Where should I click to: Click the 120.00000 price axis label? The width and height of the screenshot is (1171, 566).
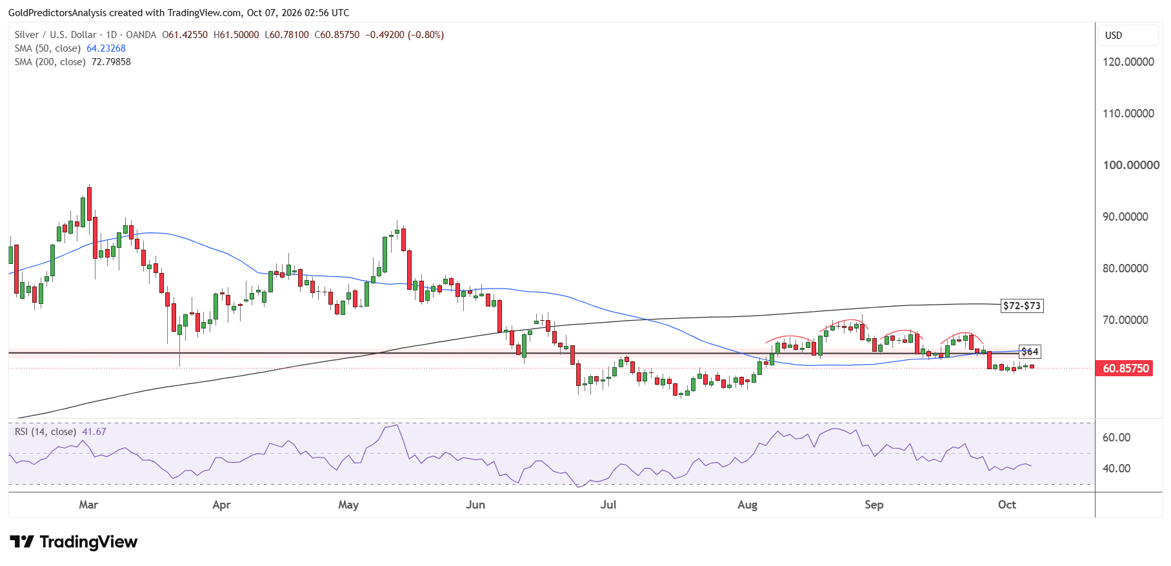click(x=1128, y=62)
